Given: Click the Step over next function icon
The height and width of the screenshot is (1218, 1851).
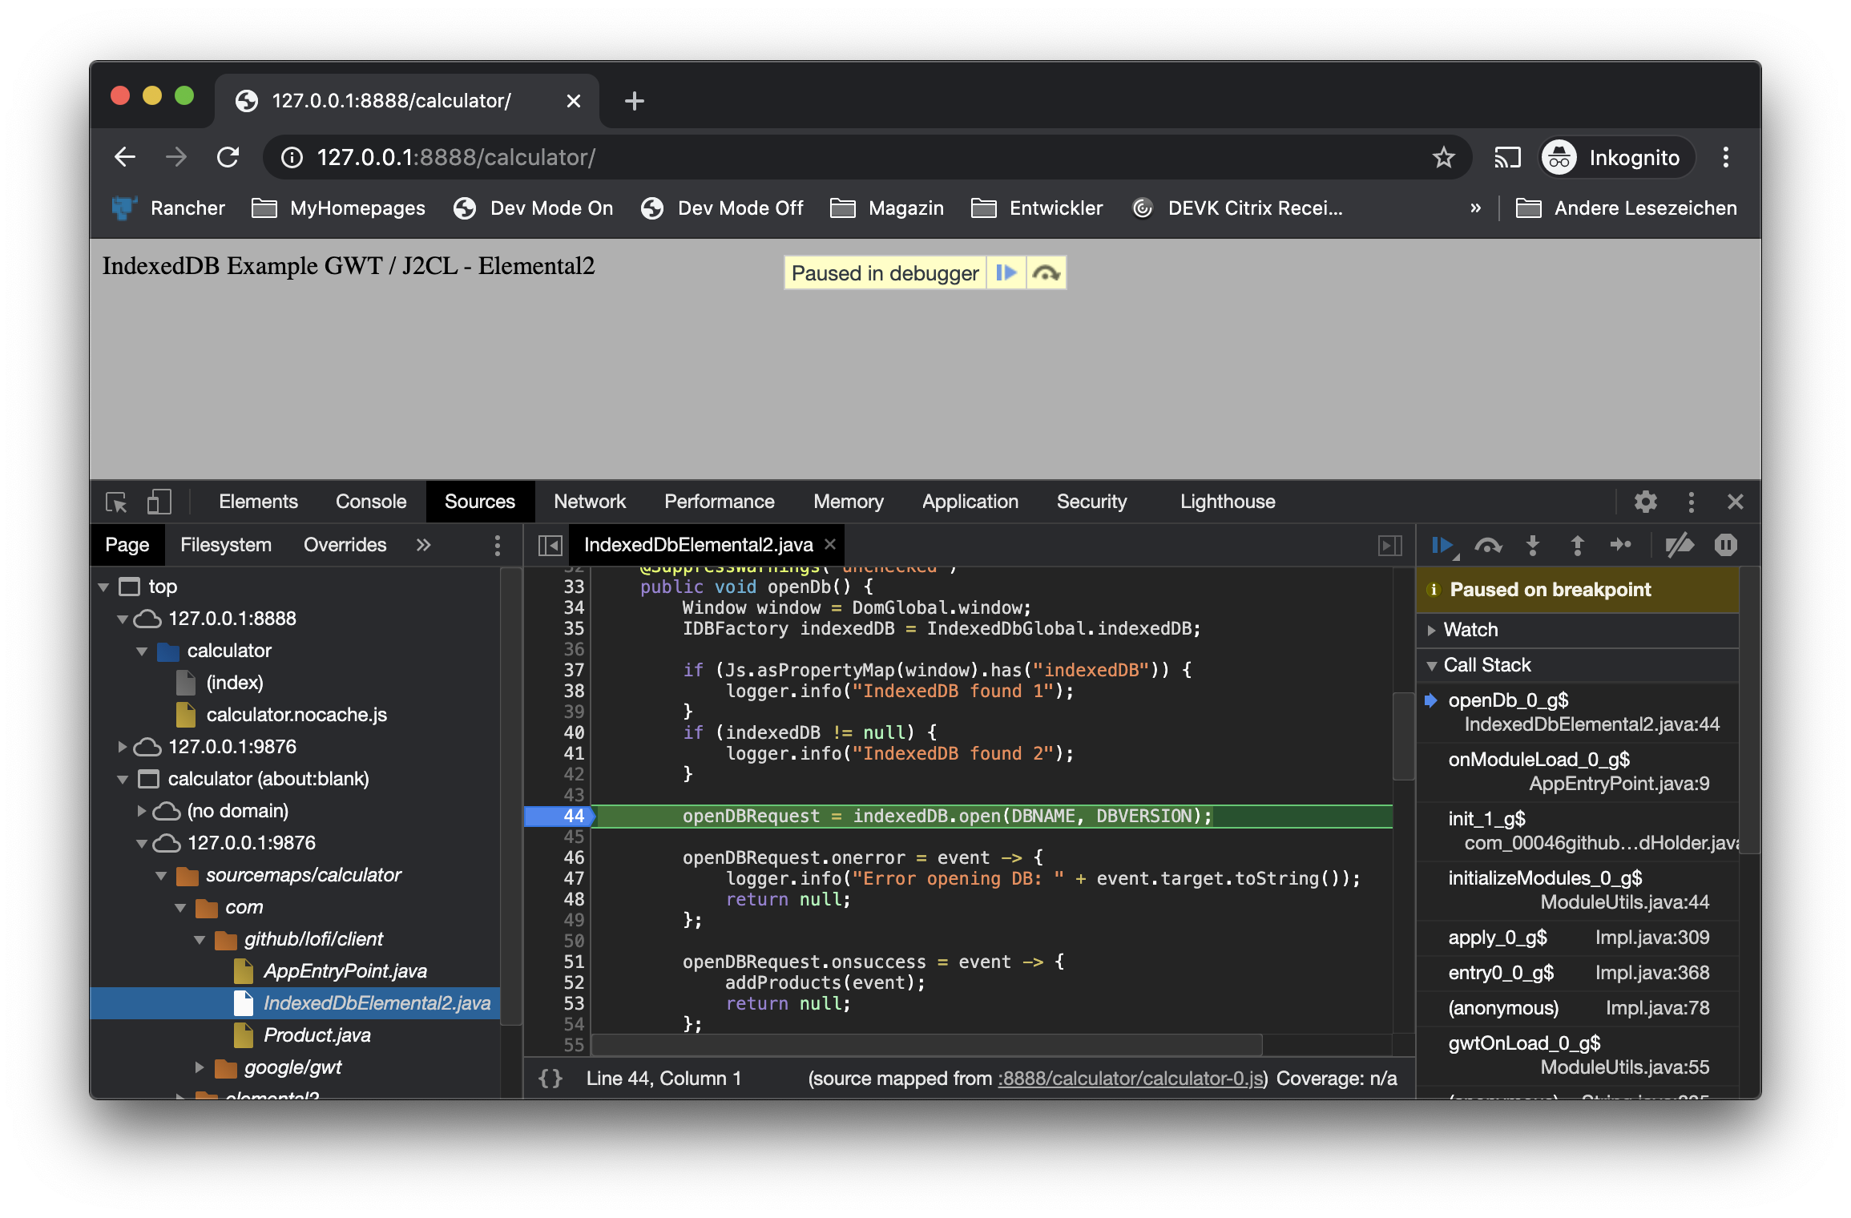Looking at the screenshot, I should point(1488,546).
